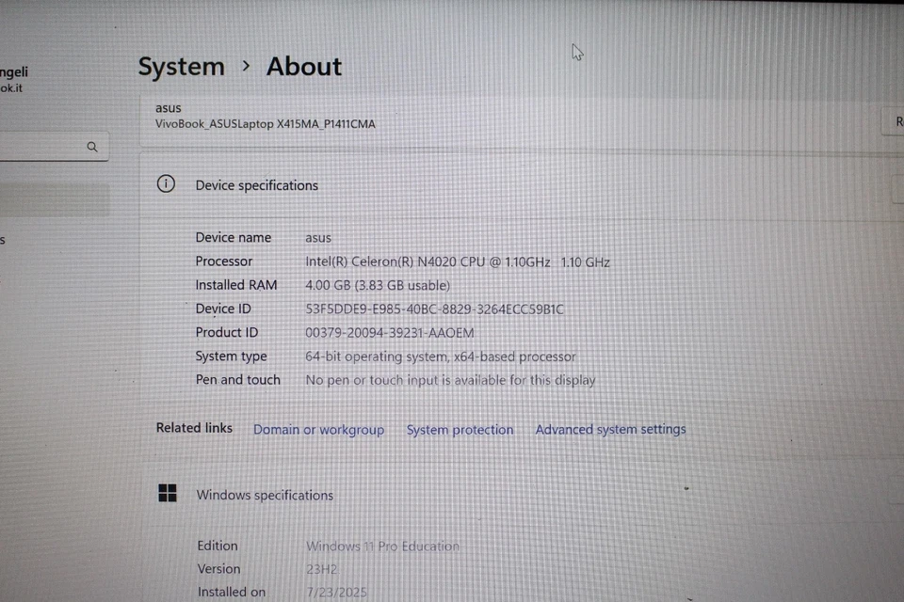The image size is (904, 602).
Task: Open System protection link
Action: pyautogui.click(x=460, y=430)
